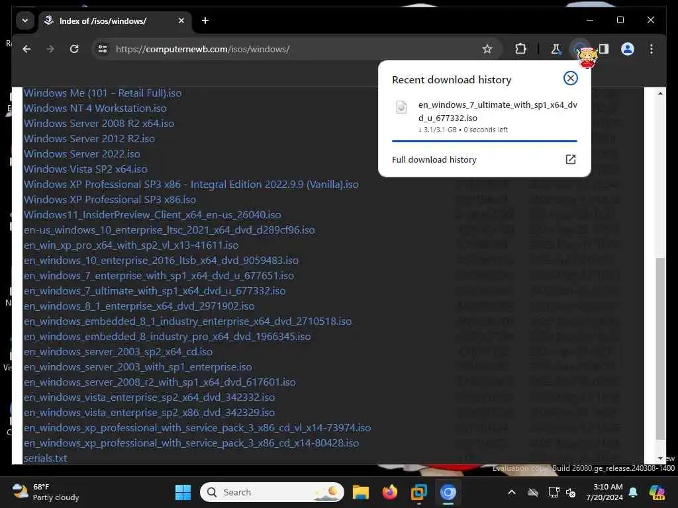Click Windows Server 2012 R2.iso
Viewport: 678px width, 508px height.
pyautogui.click(x=89, y=139)
